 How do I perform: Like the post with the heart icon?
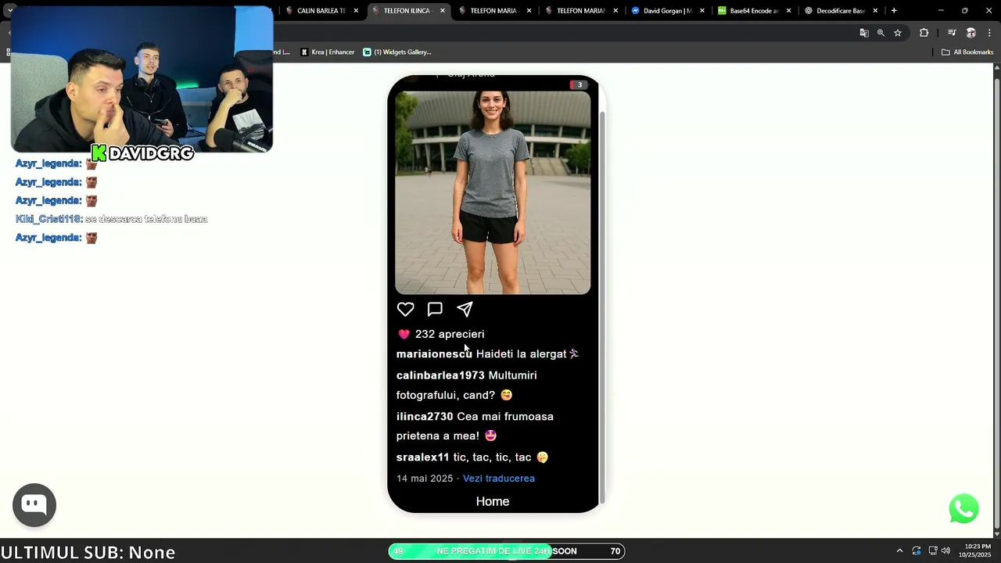click(x=405, y=309)
